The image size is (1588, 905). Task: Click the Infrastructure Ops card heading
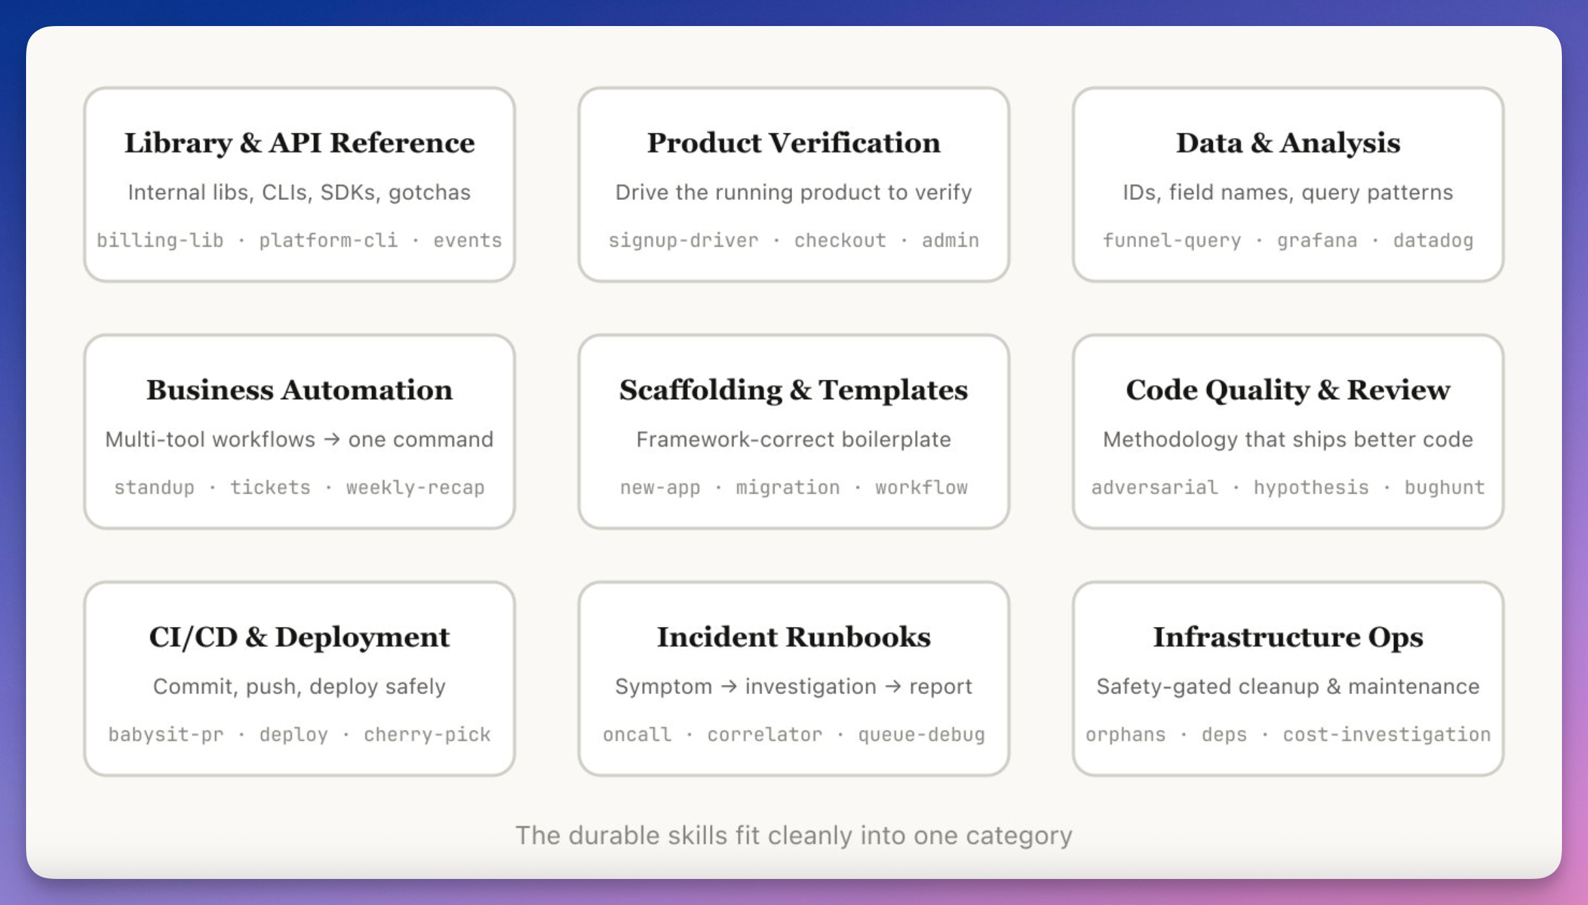1288,637
